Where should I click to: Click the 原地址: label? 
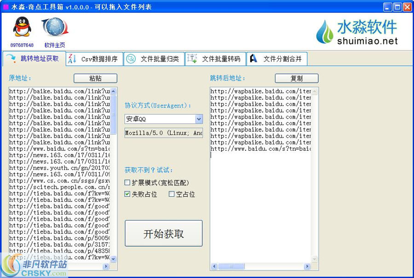[x=20, y=78]
